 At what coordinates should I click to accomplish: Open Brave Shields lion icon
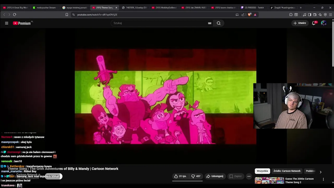(249, 15)
